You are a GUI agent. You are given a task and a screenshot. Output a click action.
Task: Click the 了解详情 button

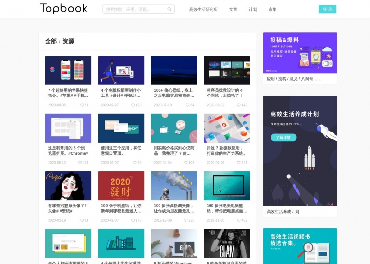coord(284,137)
